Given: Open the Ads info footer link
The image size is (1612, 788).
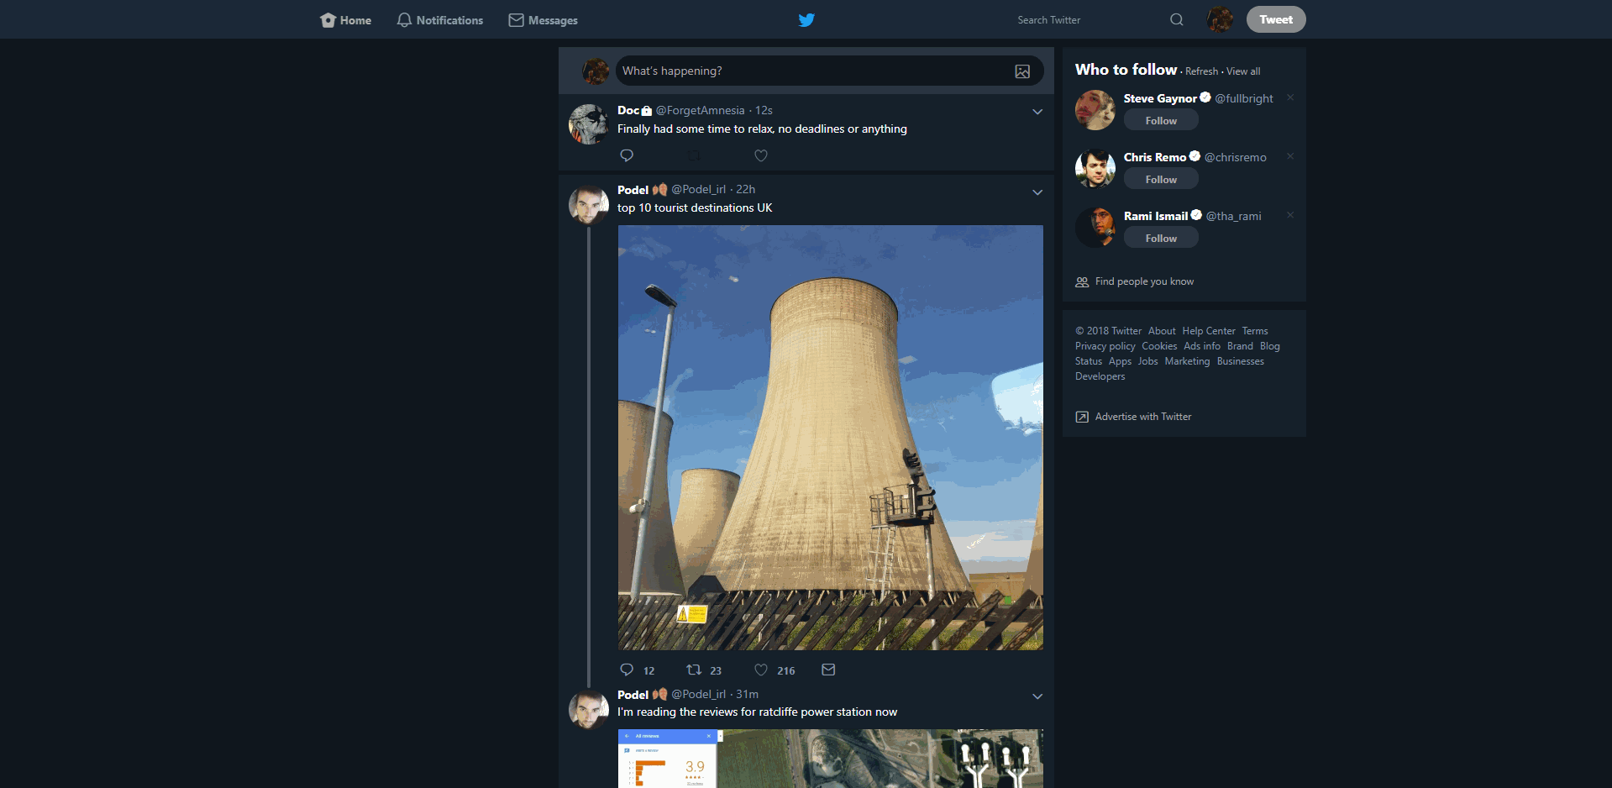Looking at the screenshot, I should click(1202, 346).
